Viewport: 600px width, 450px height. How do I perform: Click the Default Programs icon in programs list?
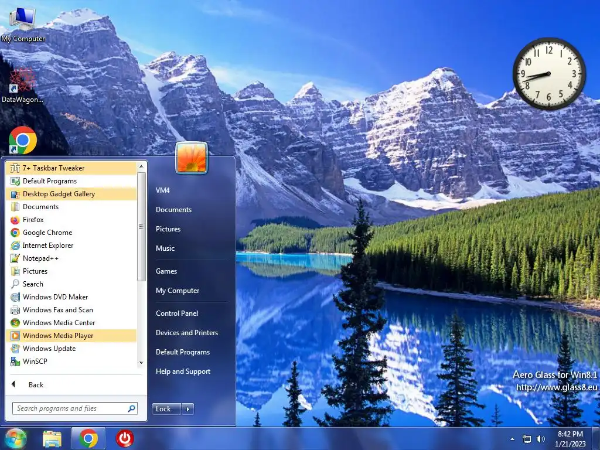tap(15, 181)
